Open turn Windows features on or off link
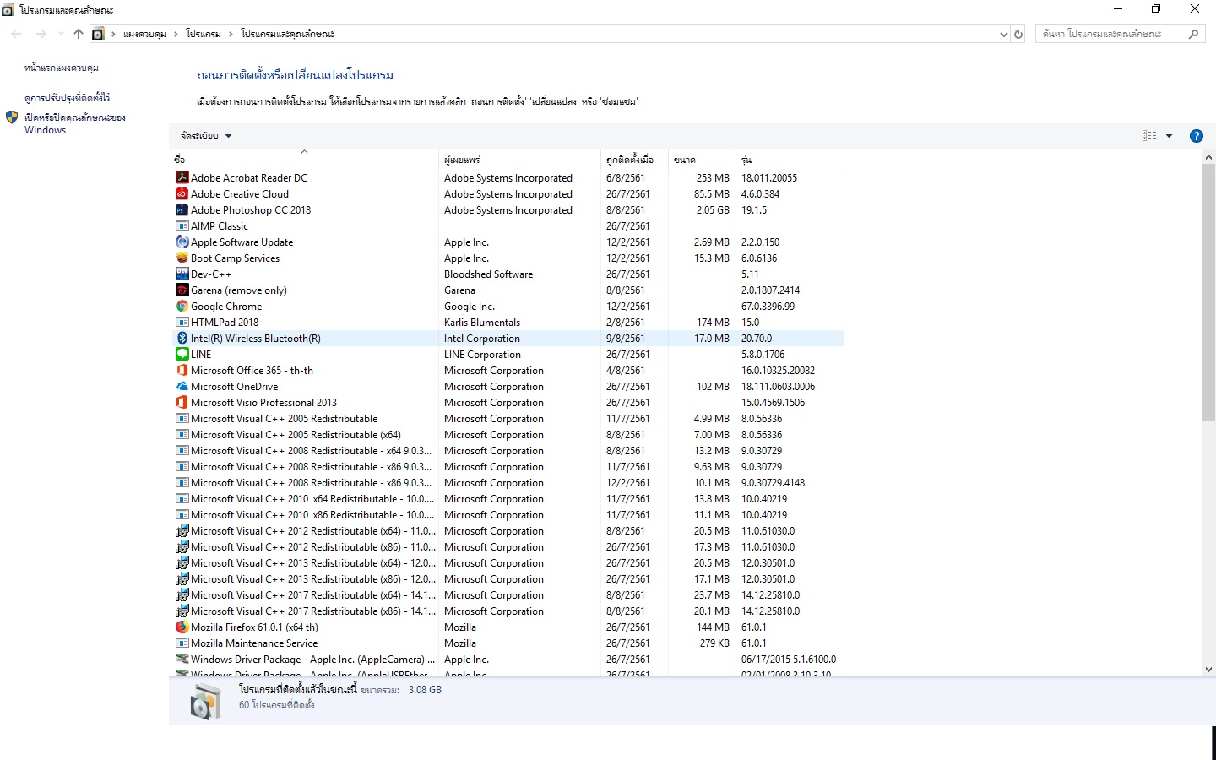 [74, 123]
